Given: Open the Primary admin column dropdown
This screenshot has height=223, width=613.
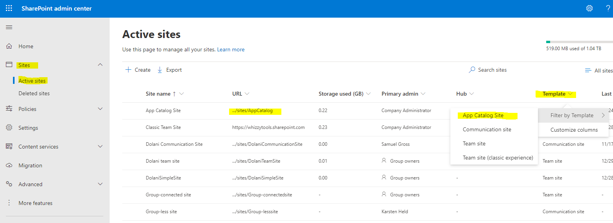Looking at the screenshot, I should pos(423,94).
